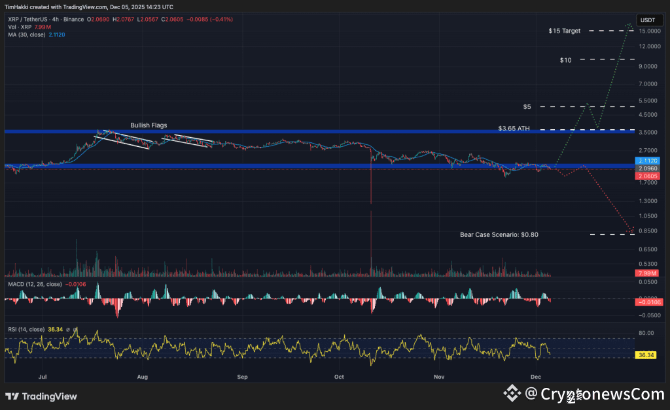Click the Bullish Flags annotation label
This screenshot has width=670, height=410.
coord(149,125)
